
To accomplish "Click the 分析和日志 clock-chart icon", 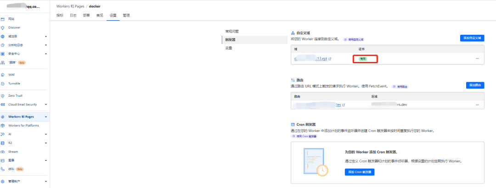I will (x=3, y=45).
